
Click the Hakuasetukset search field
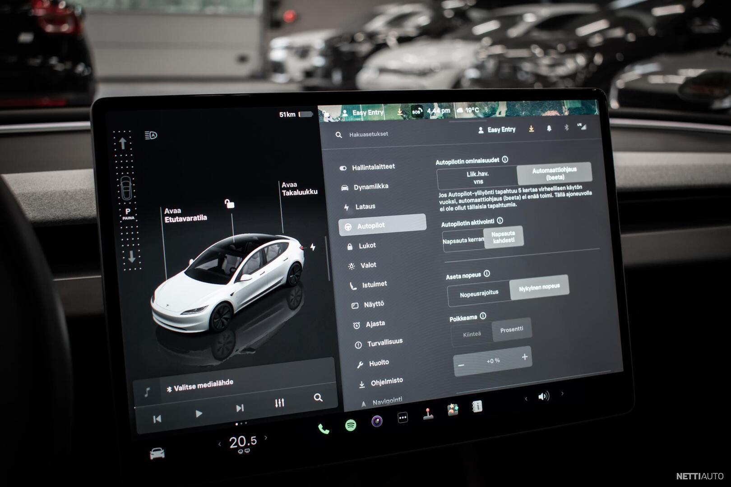tap(369, 134)
